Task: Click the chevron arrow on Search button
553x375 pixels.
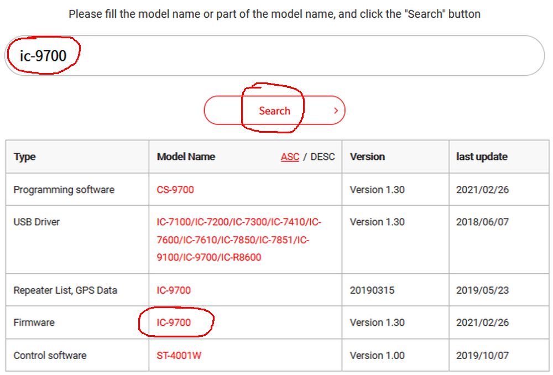Action: (x=336, y=111)
